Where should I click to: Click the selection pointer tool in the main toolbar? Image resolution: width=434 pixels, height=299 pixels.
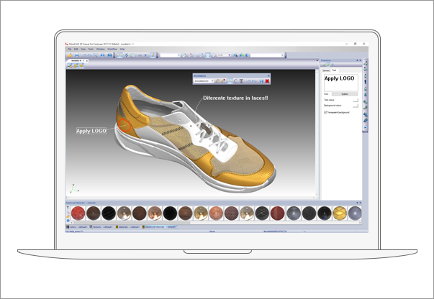(x=119, y=55)
